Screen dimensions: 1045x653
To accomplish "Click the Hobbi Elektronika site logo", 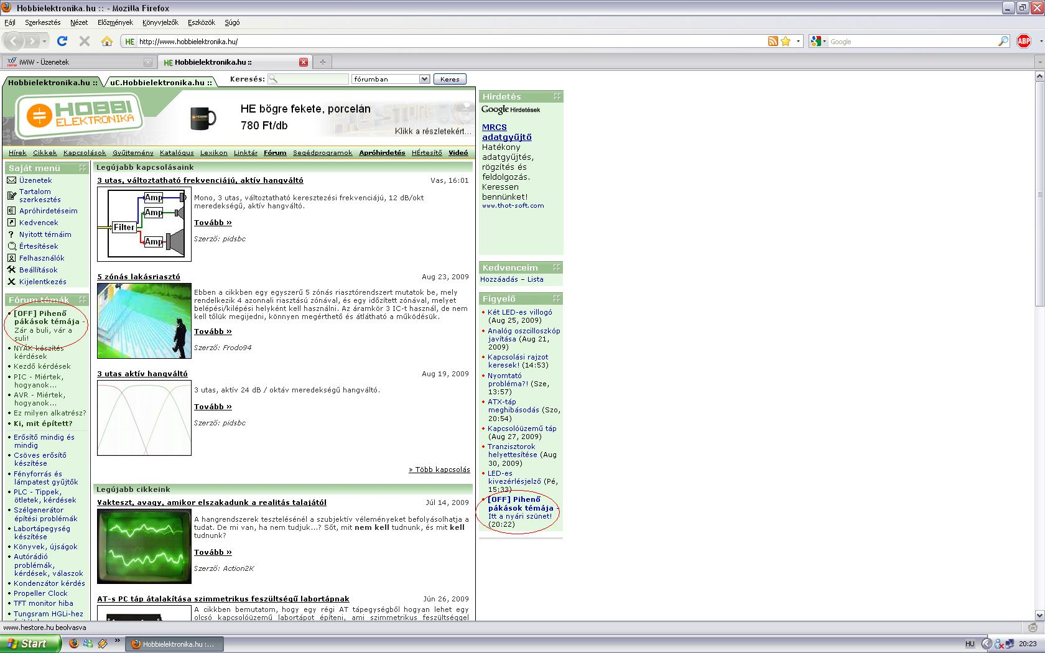I will point(79,116).
